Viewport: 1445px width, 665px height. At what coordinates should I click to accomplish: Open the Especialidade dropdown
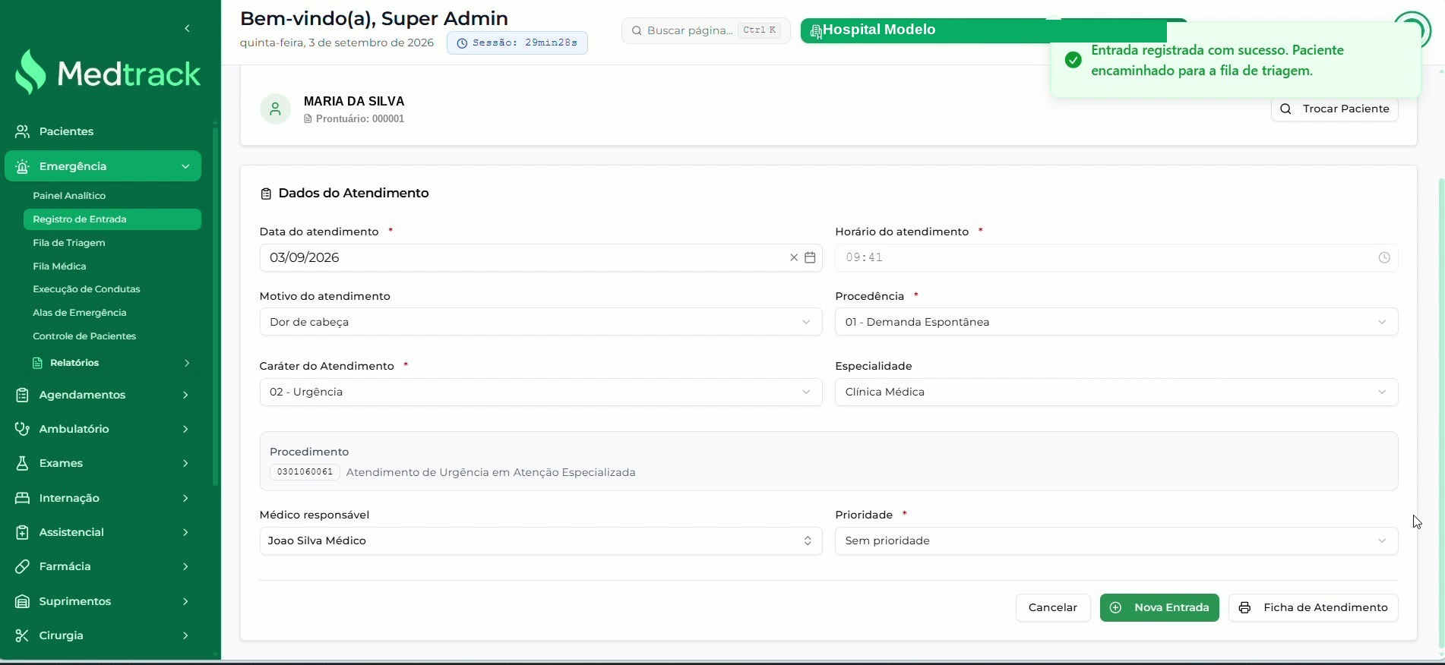coord(1116,392)
